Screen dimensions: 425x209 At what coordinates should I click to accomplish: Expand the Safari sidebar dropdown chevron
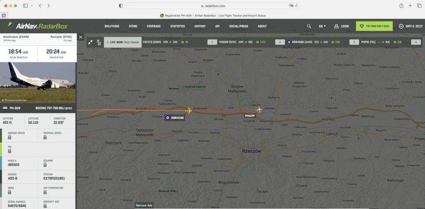click(x=32, y=6)
